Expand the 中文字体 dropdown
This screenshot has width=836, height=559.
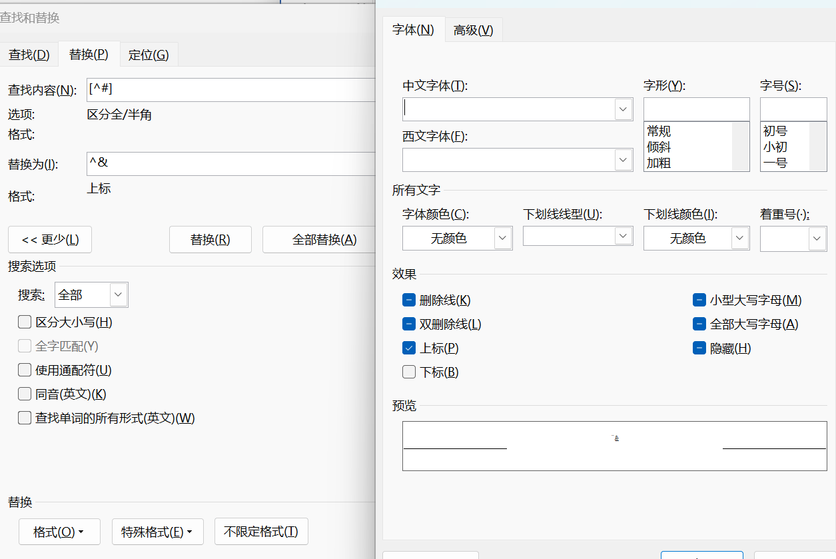623,109
